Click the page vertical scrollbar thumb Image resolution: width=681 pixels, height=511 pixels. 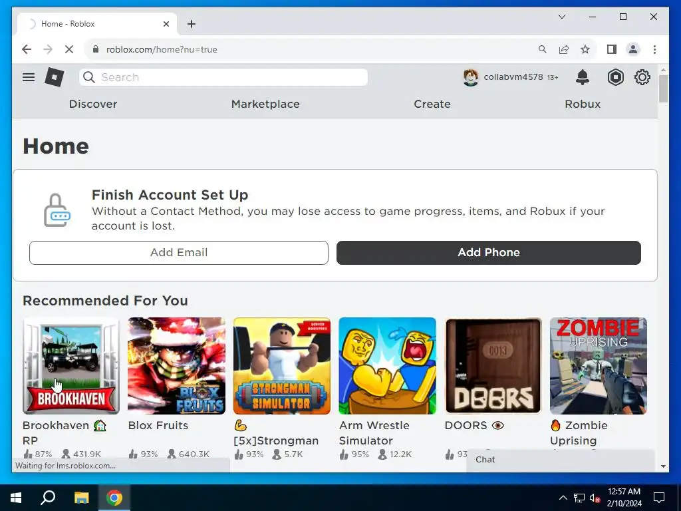[663, 88]
